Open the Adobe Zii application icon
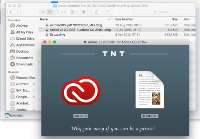200x139 pixels. (81, 91)
